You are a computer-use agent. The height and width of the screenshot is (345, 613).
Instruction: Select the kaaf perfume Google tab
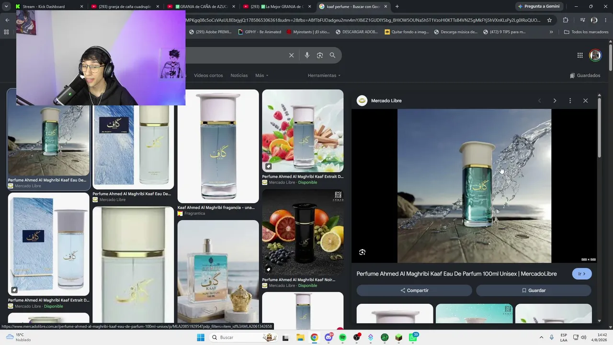pyautogui.click(x=353, y=7)
